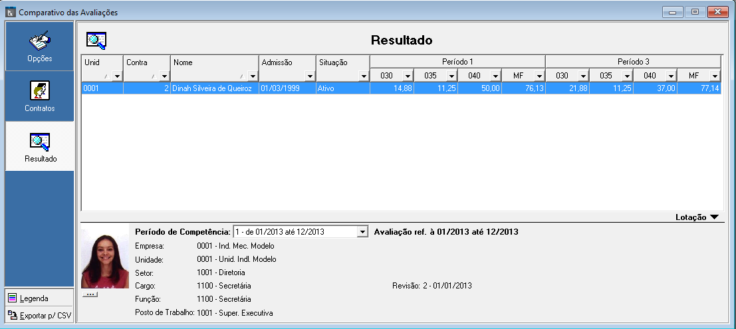Open the Contra column filter dropdown

tap(164, 76)
